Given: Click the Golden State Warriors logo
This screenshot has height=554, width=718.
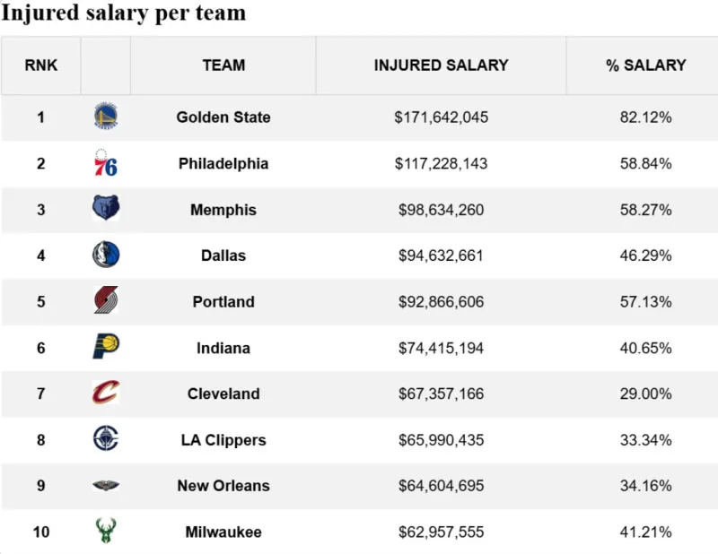Looking at the screenshot, I should click(106, 117).
